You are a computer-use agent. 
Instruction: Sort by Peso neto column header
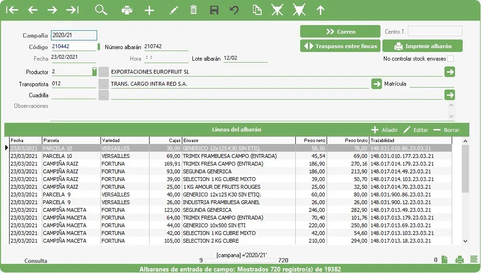[311, 140]
